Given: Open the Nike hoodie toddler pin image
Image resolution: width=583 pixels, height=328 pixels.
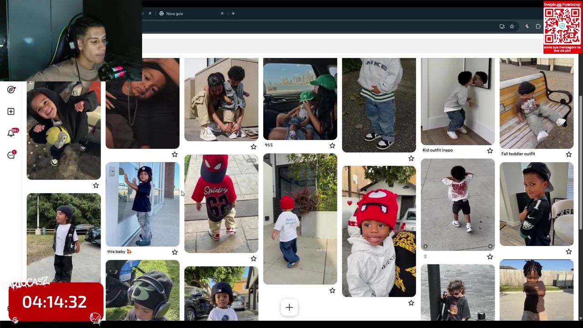Looking at the screenshot, I should 379,105.
